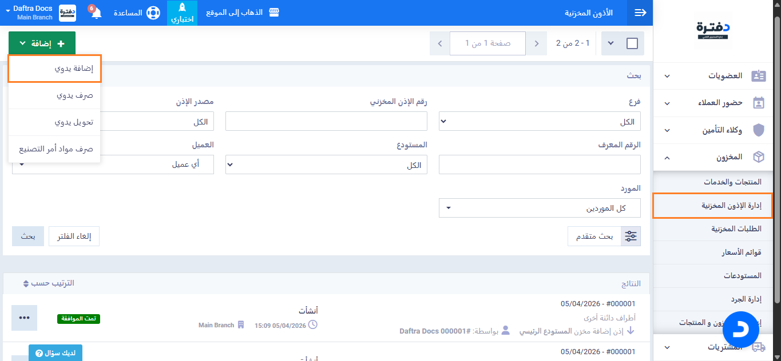The width and height of the screenshot is (781, 361).
Task: Open the help lifebuoy icon
Action: tap(153, 13)
